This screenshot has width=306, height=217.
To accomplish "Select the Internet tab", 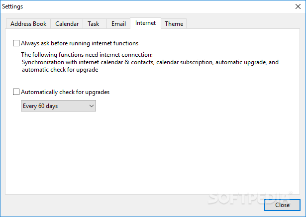I will pos(145,23).
